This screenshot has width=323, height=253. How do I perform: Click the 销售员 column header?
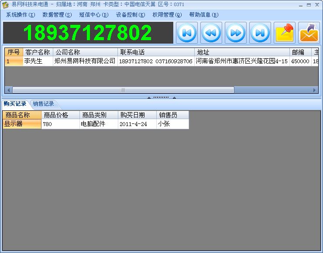point(172,115)
